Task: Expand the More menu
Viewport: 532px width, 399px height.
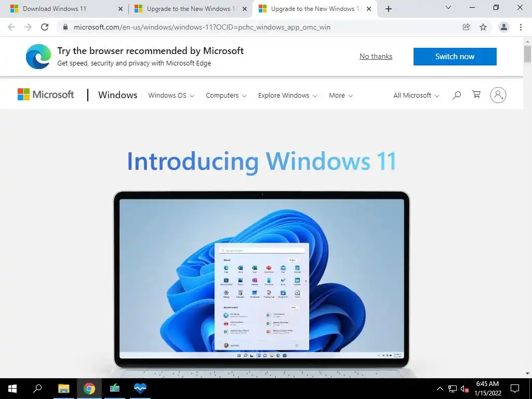Action: click(x=341, y=96)
